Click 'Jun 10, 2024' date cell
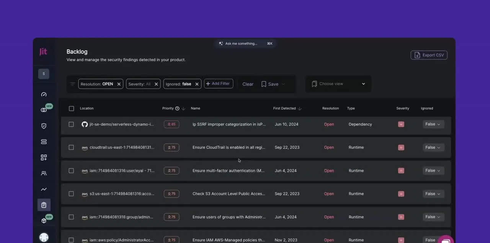This screenshot has height=243, width=490. (x=286, y=124)
